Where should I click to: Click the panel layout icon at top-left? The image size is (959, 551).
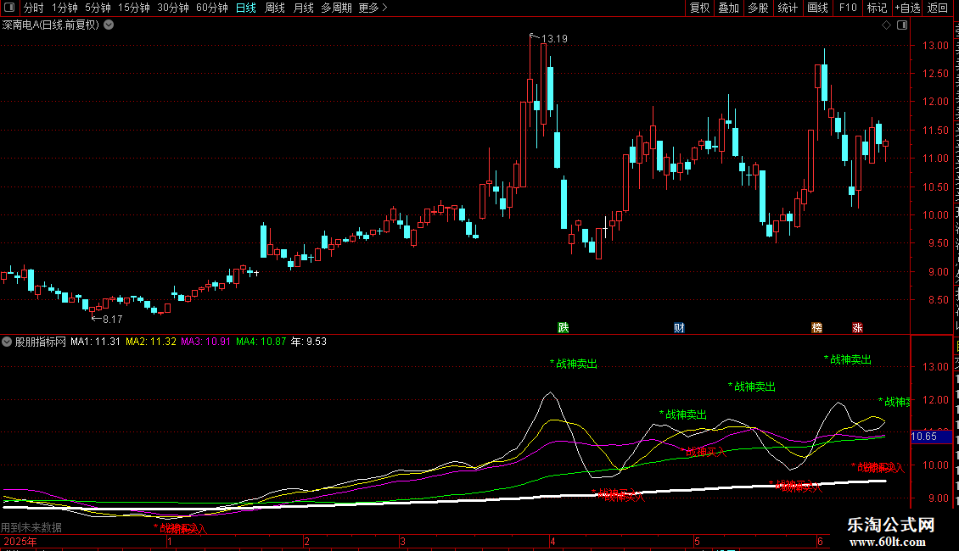9,8
